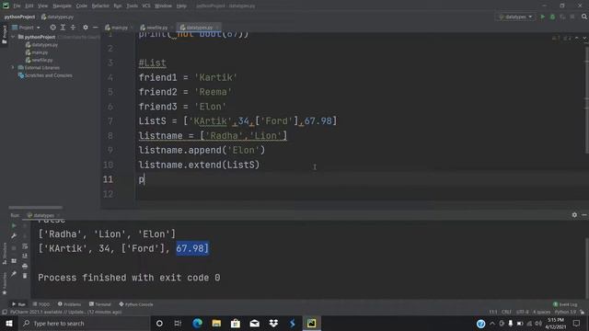
Task: Open the Tools menu
Action: tap(132, 6)
